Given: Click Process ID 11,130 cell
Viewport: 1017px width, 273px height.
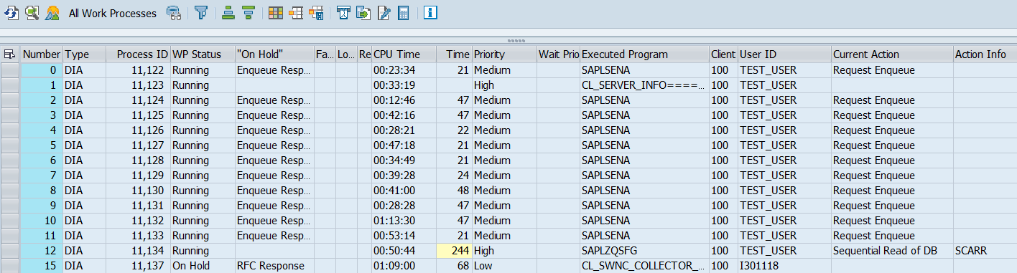Looking at the screenshot, I should tap(138, 191).
